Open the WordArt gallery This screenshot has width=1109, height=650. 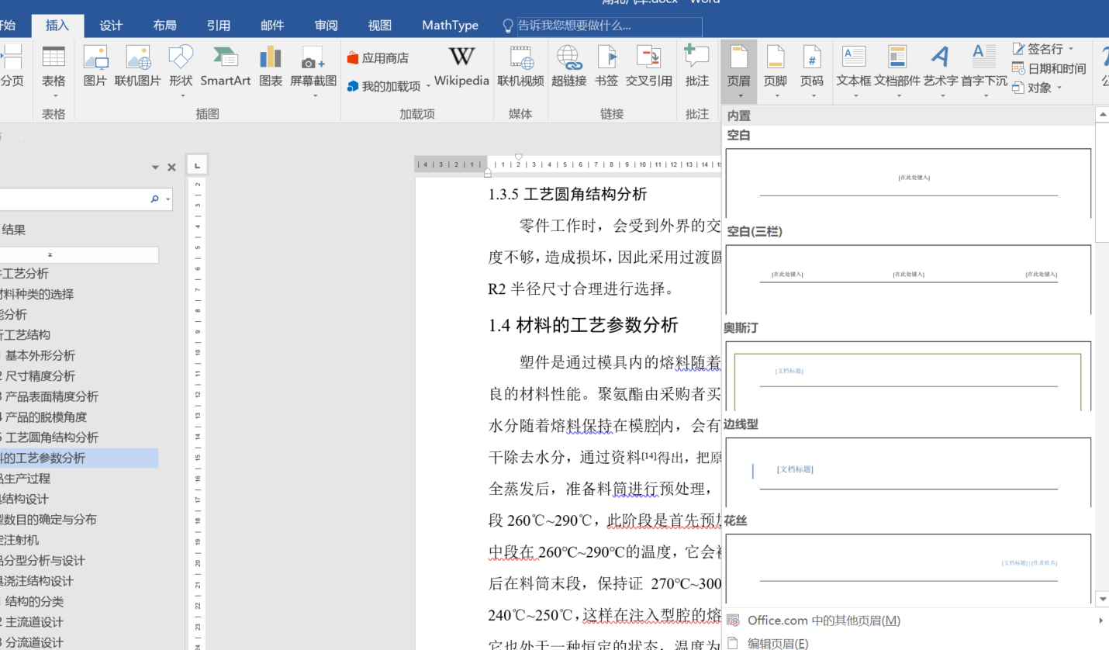pyautogui.click(x=940, y=71)
